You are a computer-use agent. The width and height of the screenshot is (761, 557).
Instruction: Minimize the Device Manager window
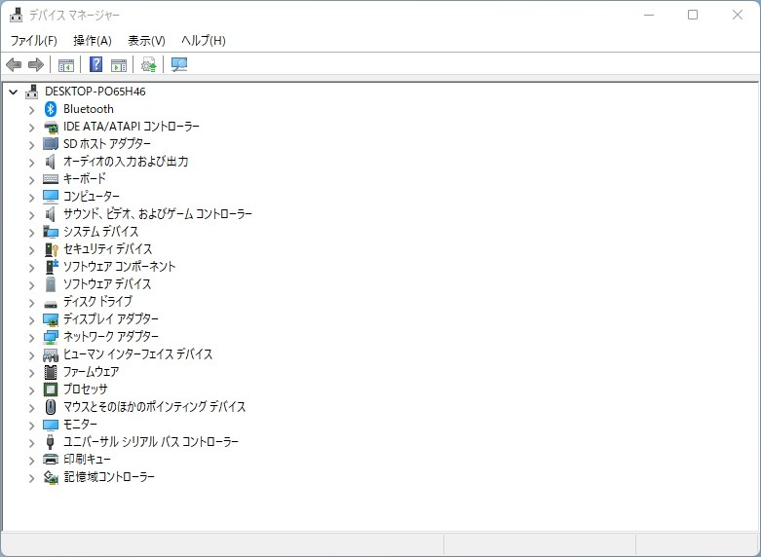pos(649,15)
